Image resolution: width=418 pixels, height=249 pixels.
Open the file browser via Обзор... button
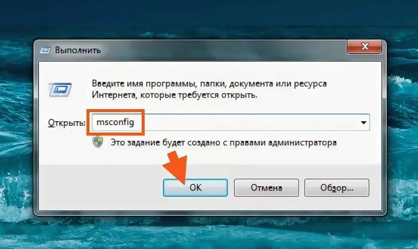click(x=337, y=188)
